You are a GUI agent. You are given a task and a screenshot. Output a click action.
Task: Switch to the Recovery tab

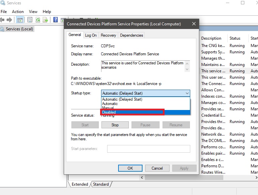pyautogui.click(x=108, y=35)
